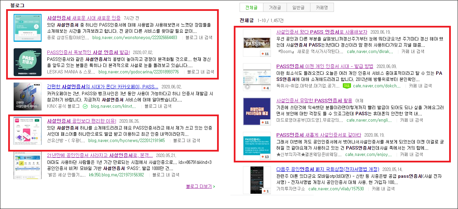Click 카페 내 검색 on the 독취사 cafe result
Viewport: 458px width, 209px height.
(421, 86)
